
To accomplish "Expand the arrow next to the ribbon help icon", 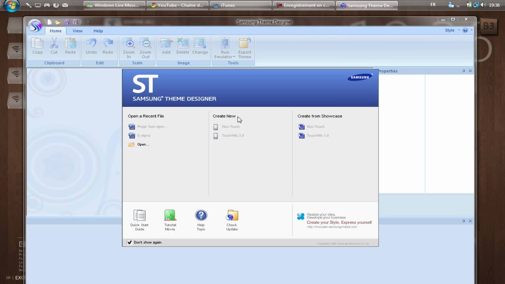I will click(x=471, y=30).
